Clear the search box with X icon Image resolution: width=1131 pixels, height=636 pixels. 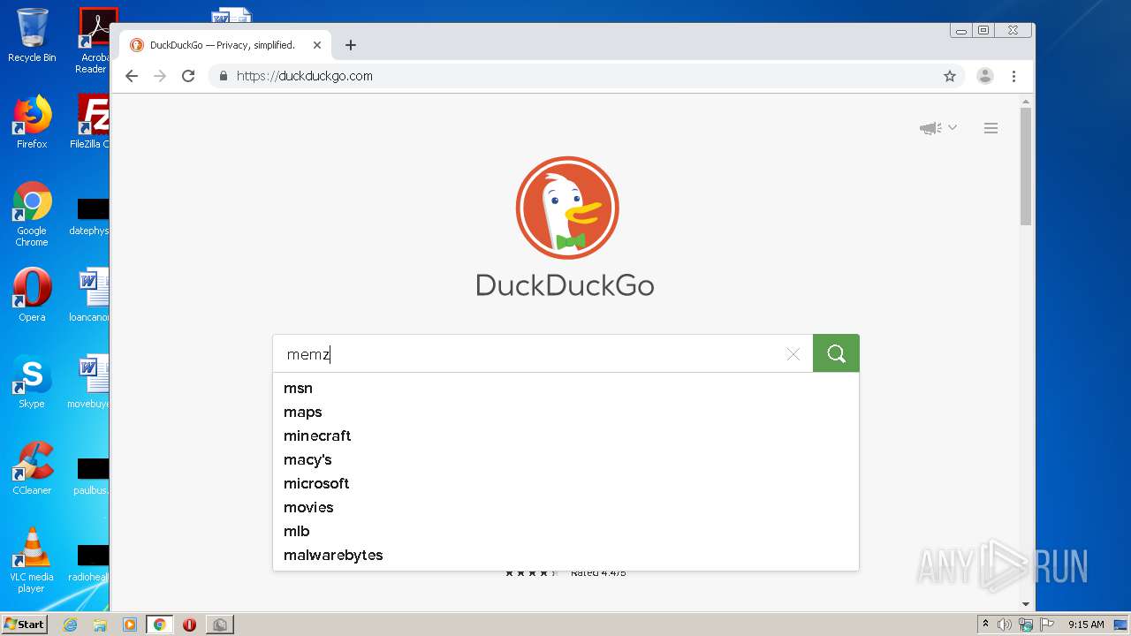pyautogui.click(x=793, y=354)
